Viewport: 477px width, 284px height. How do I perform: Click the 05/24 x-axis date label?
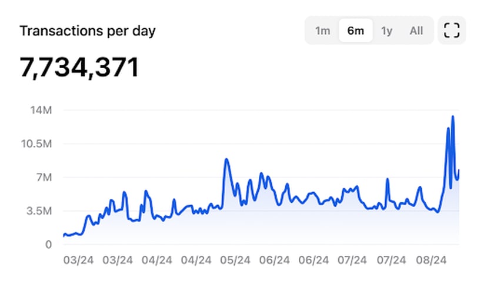[235, 260]
